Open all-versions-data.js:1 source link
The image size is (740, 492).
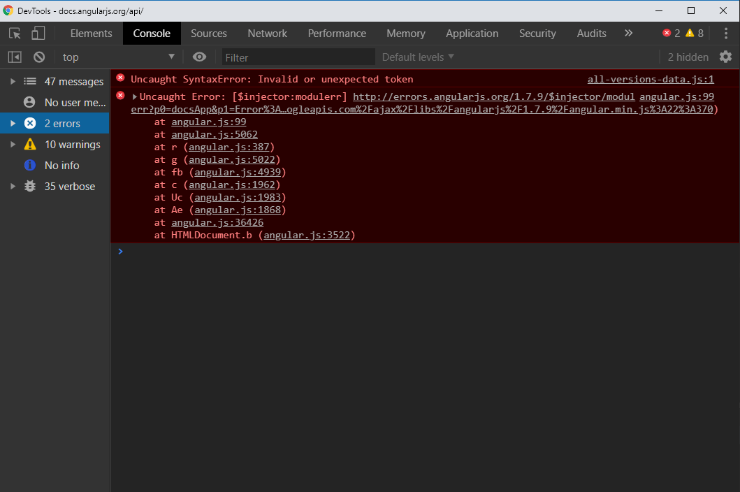pyautogui.click(x=651, y=80)
